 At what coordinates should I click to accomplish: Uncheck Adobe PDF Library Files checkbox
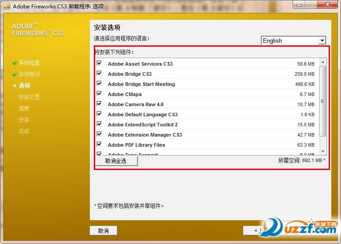(x=99, y=144)
